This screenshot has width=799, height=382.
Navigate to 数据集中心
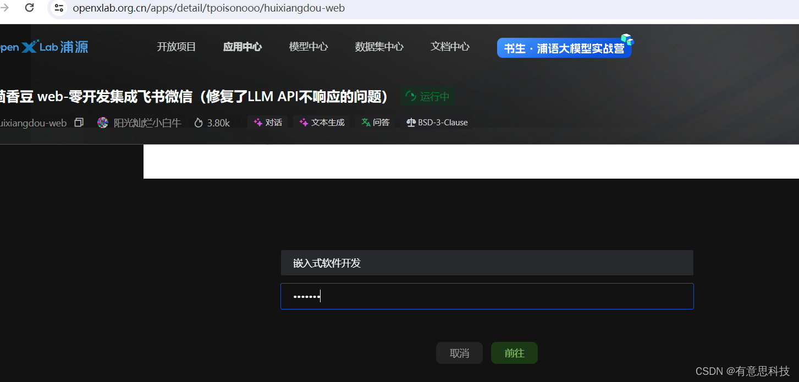tap(379, 47)
